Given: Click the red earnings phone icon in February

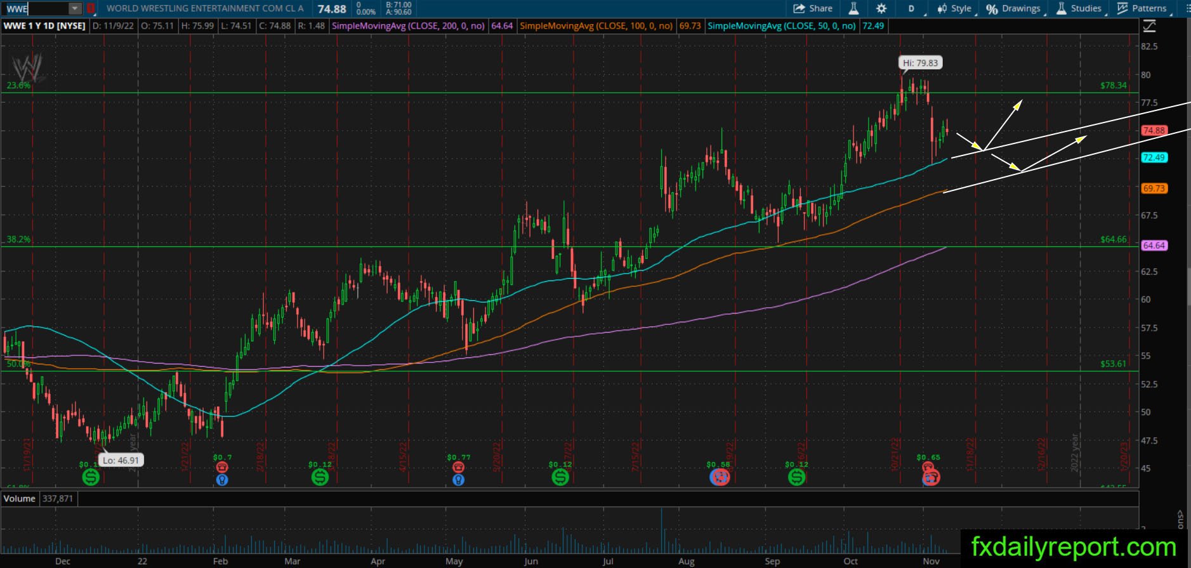Looking at the screenshot, I should [221, 468].
